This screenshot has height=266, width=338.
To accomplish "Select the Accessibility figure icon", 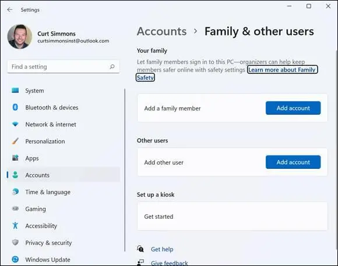I will click(x=15, y=225).
